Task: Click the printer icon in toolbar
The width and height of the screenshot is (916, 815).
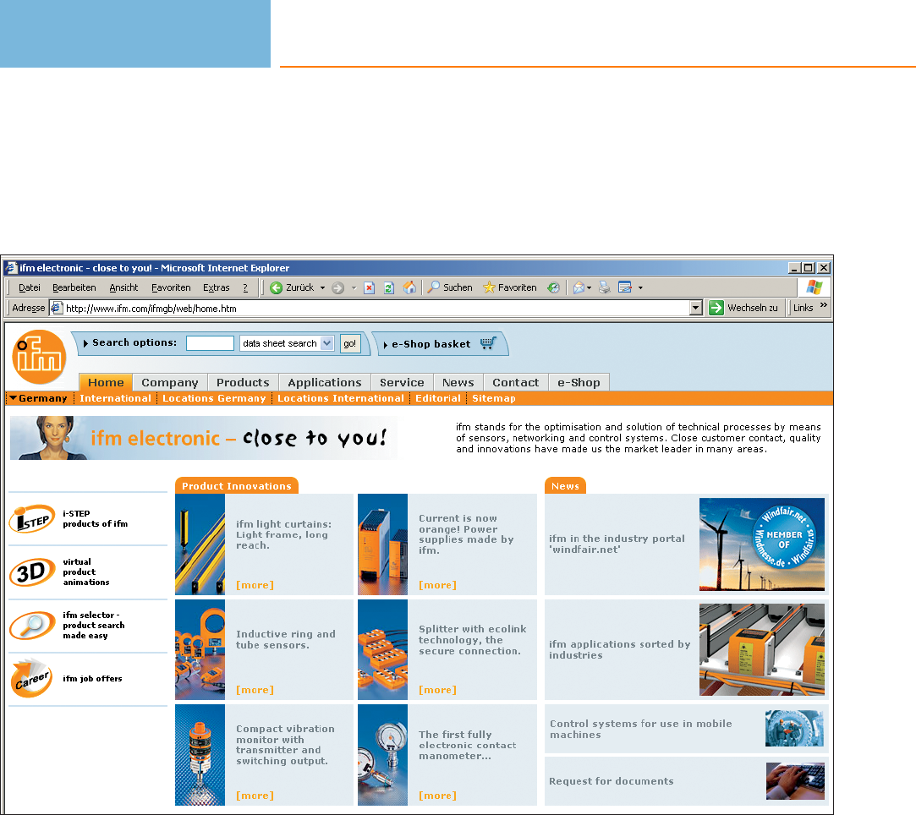Action: point(605,287)
